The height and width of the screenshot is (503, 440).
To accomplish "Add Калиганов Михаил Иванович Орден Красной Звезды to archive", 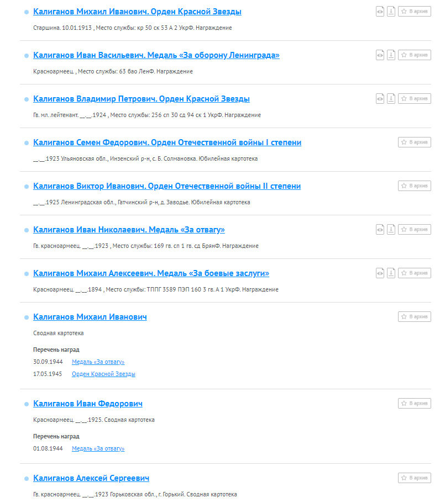I will pyautogui.click(x=415, y=11).
